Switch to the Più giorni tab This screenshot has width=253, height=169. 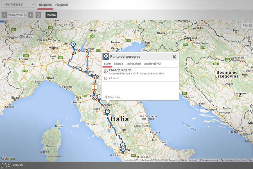pos(62,5)
